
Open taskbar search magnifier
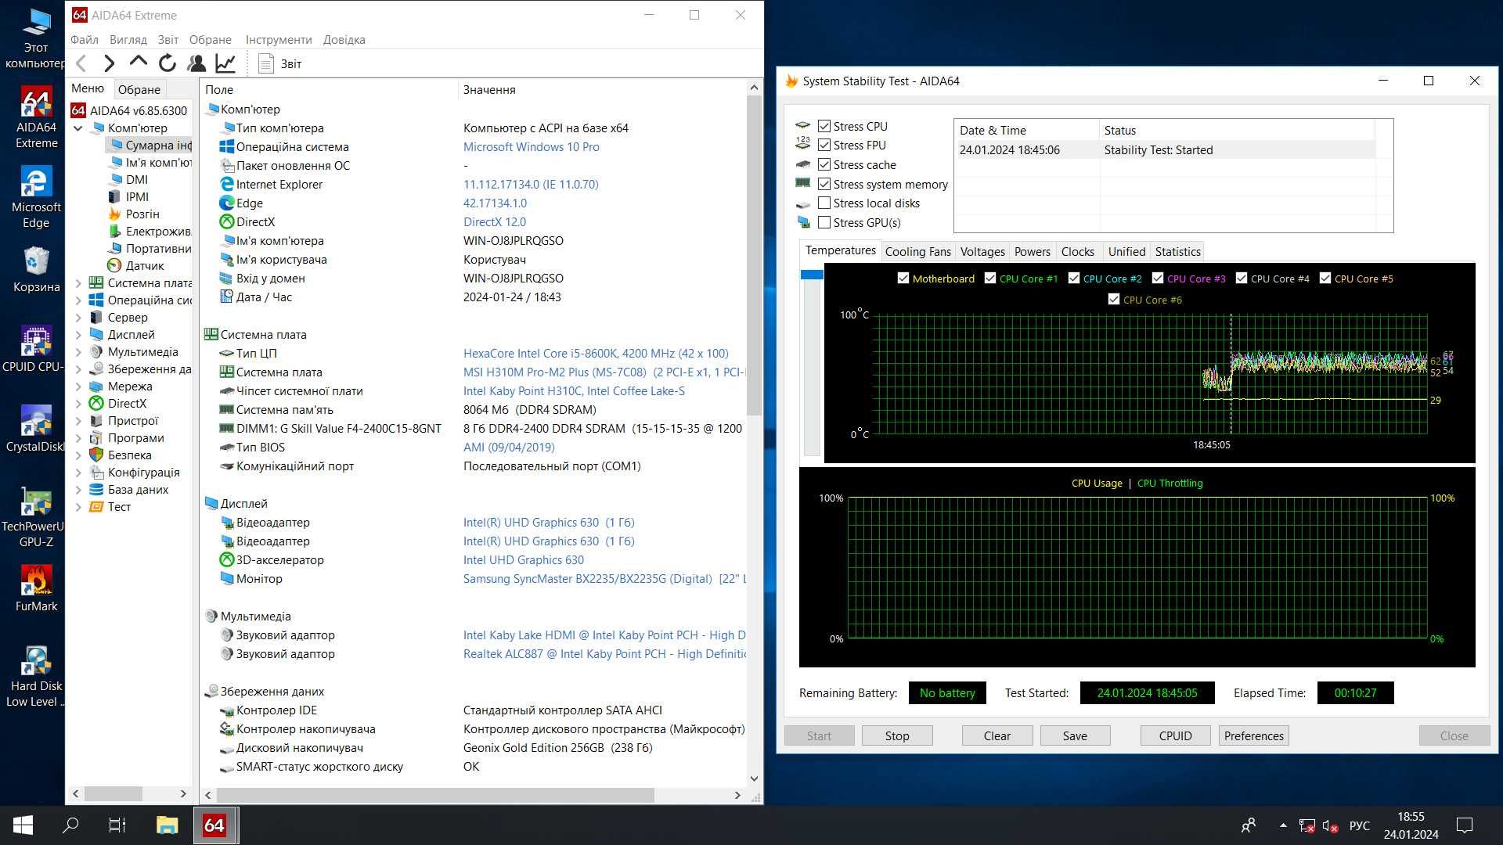[x=70, y=825]
